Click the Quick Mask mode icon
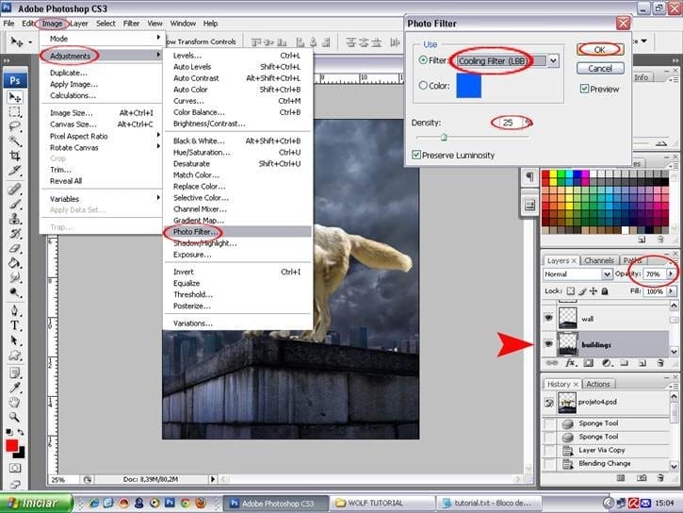The width and height of the screenshot is (683, 513). pos(15,468)
